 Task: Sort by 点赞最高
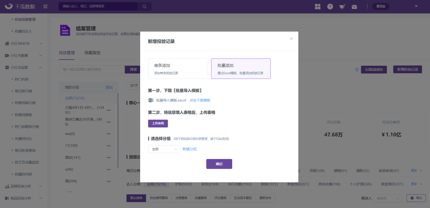[x=181, y=198]
